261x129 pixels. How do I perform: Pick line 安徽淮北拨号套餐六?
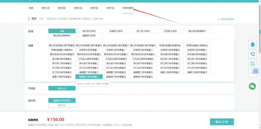click(197, 50)
